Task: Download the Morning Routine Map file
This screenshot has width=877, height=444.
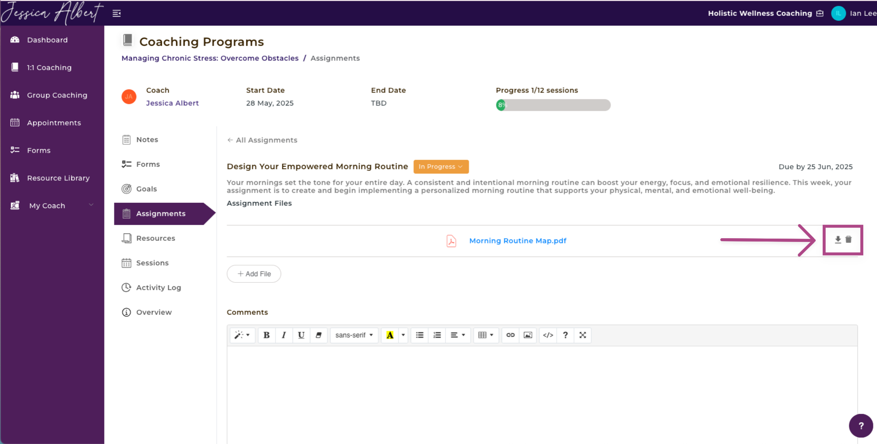Action: (x=838, y=240)
